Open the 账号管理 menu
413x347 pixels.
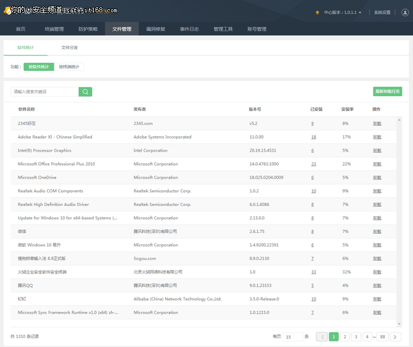pyautogui.click(x=257, y=29)
